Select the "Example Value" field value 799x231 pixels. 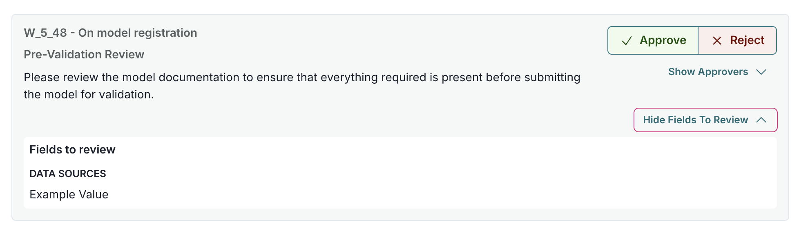click(69, 195)
